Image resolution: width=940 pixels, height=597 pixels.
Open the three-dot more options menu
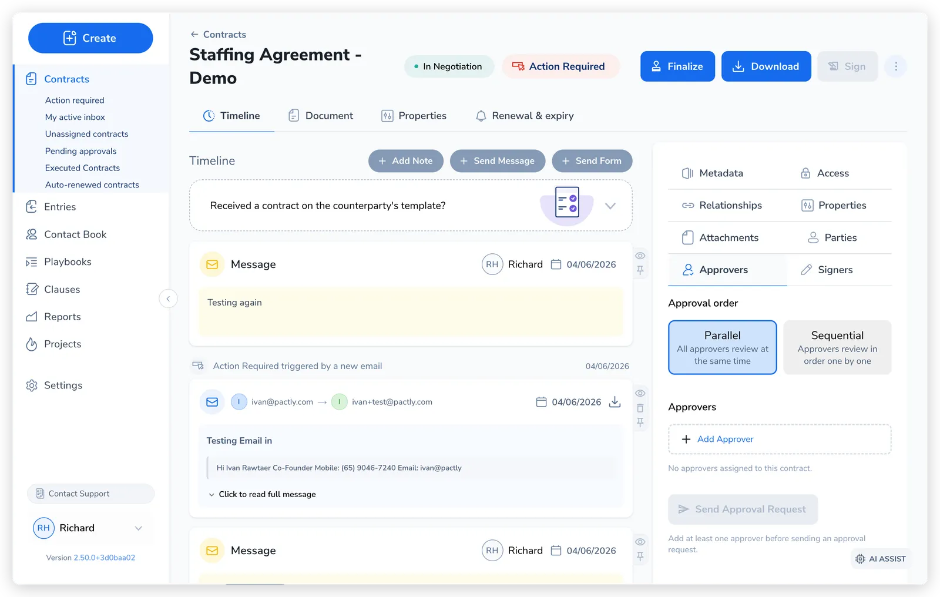coord(896,66)
